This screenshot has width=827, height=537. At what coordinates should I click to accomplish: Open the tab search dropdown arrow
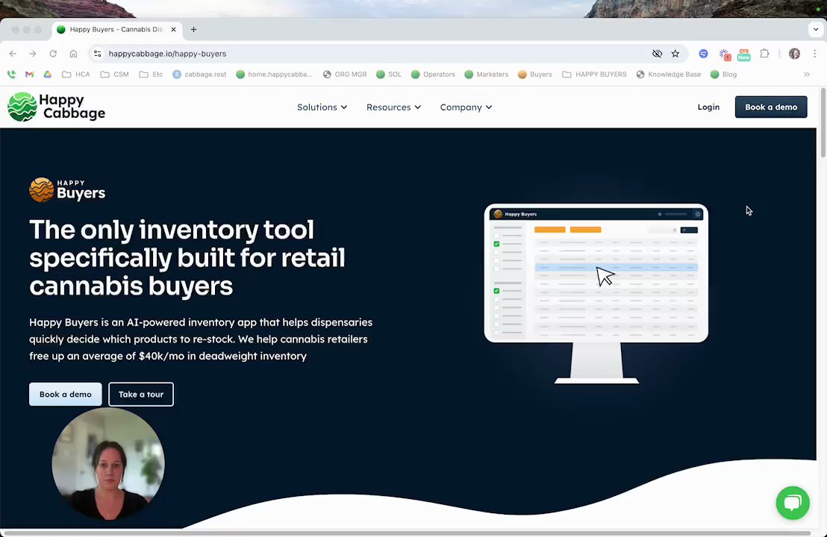816,30
